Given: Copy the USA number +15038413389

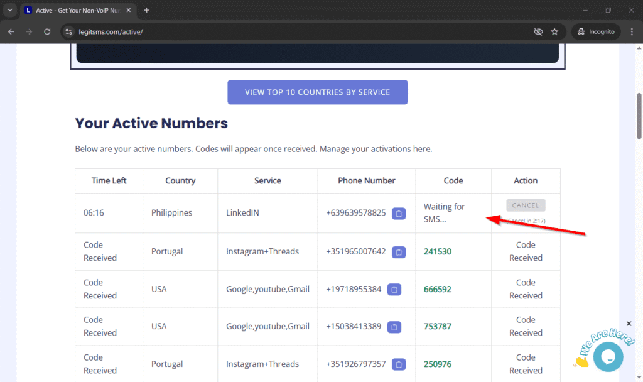Looking at the screenshot, I should pyautogui.click(x=394, y=327).
